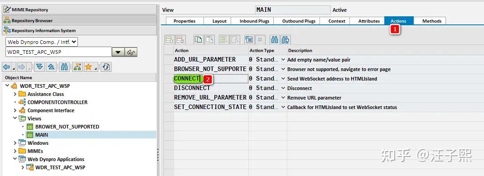Click the ADD_URL_PARAMETER action cell
The image size is (484, 176).
coord(211,59)
